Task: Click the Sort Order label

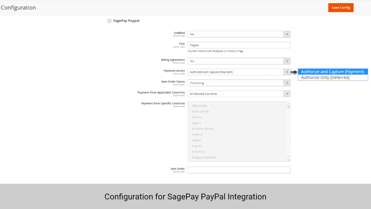Action: (x=178, y=169)
